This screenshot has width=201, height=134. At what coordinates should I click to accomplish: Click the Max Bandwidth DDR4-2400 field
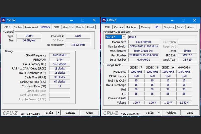click(x=144, y=46)
